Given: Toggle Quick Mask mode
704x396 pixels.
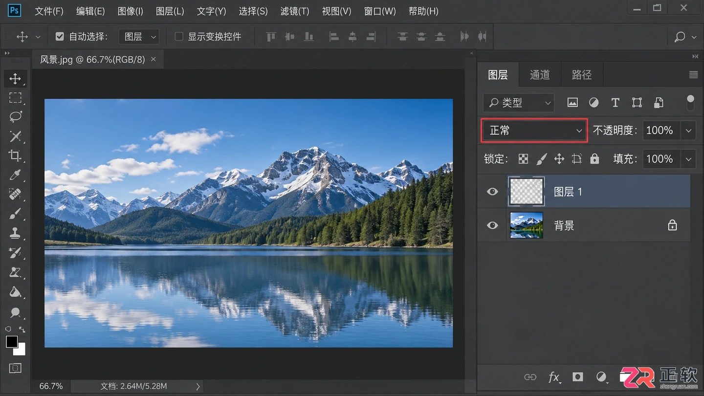Looking at the screenshot, I should click(x=15, y=368).
